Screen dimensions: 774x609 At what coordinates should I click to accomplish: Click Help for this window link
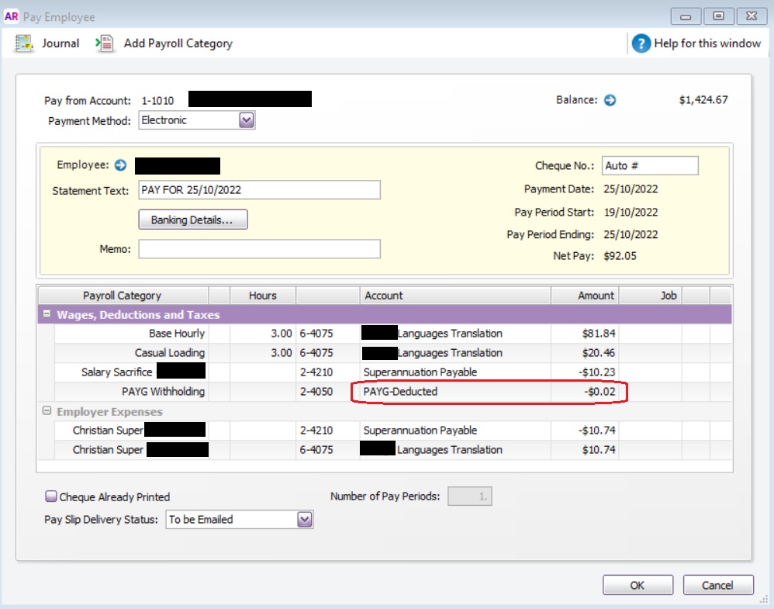coord(707,43)
